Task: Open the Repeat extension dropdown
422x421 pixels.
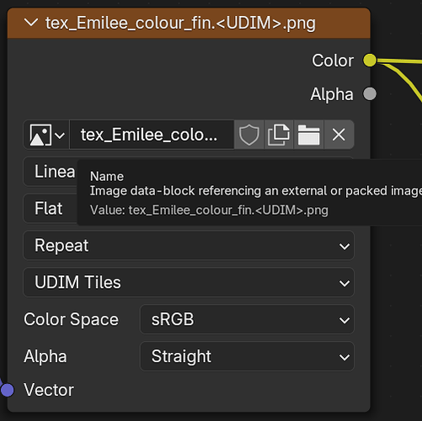Action: pyautogui.click(x=189, y=246)
